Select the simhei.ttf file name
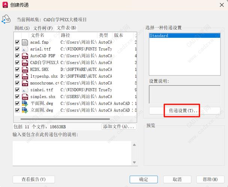 coord(42,90)
